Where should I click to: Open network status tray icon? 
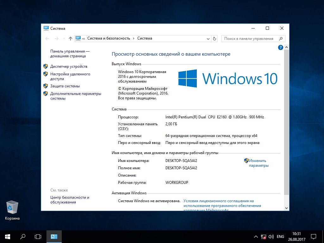pyautogui.click(x=264, y=237)
